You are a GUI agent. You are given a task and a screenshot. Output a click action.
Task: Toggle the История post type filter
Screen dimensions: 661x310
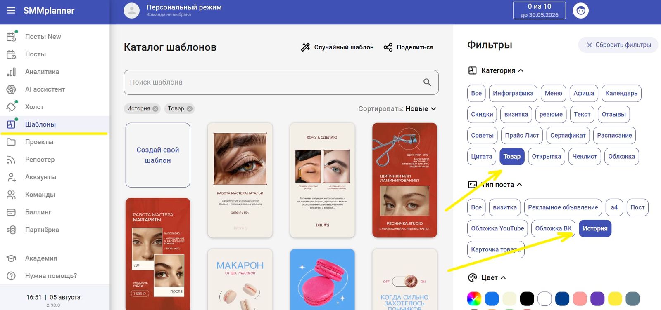[x=594, y=229]
